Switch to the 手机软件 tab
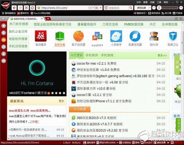The width and height of the screenshot is (184, 145). point(92,55)
